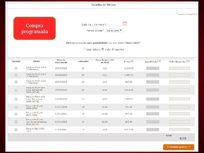Click the help icon next to Valor financeiro header
This screenshot has height=153, width=204.
point(188,61)
